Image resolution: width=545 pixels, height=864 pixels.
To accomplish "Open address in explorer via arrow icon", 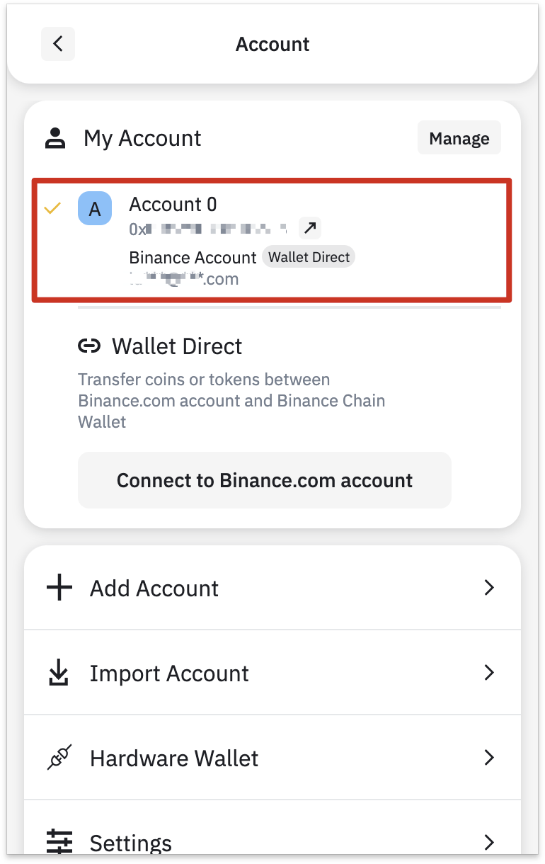I will click(310, 228).
